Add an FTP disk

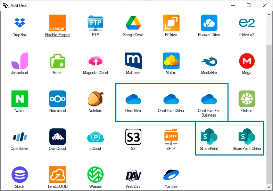tap(96, 23)
